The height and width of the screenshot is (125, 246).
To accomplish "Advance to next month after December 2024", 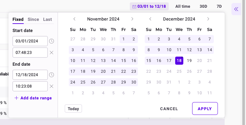I will point(208,19).
